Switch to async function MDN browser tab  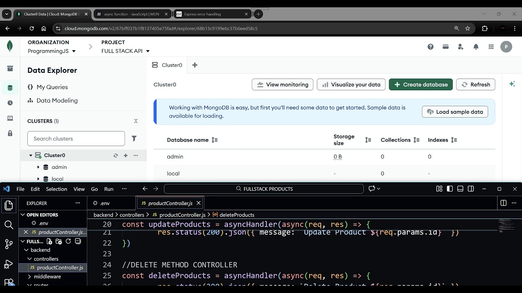132,14
